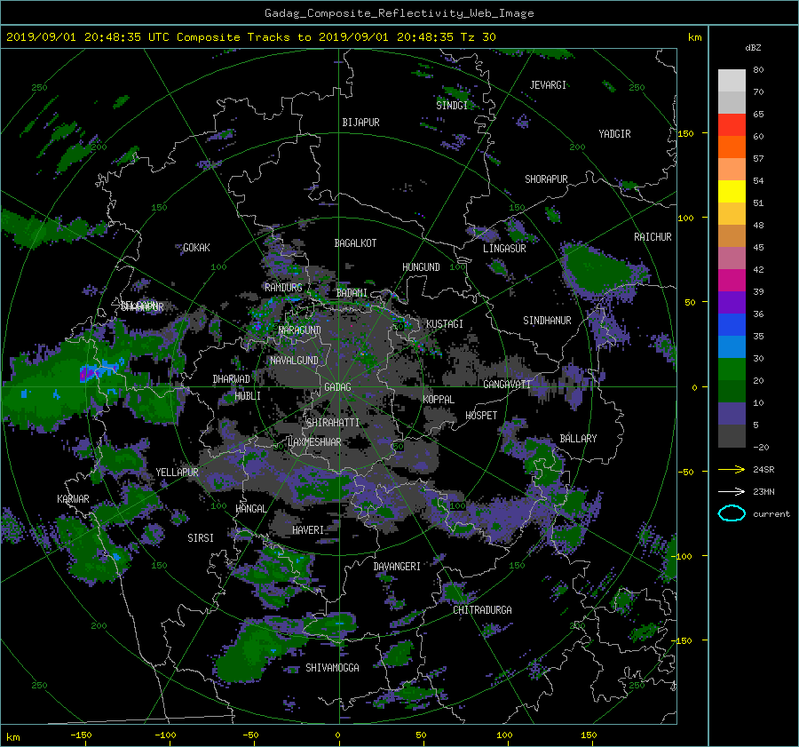The height and width of the screenshot is (747, 799).
Task: Click the cyan current-track ellipse legend icon
Action: click(x=732, y=513)
